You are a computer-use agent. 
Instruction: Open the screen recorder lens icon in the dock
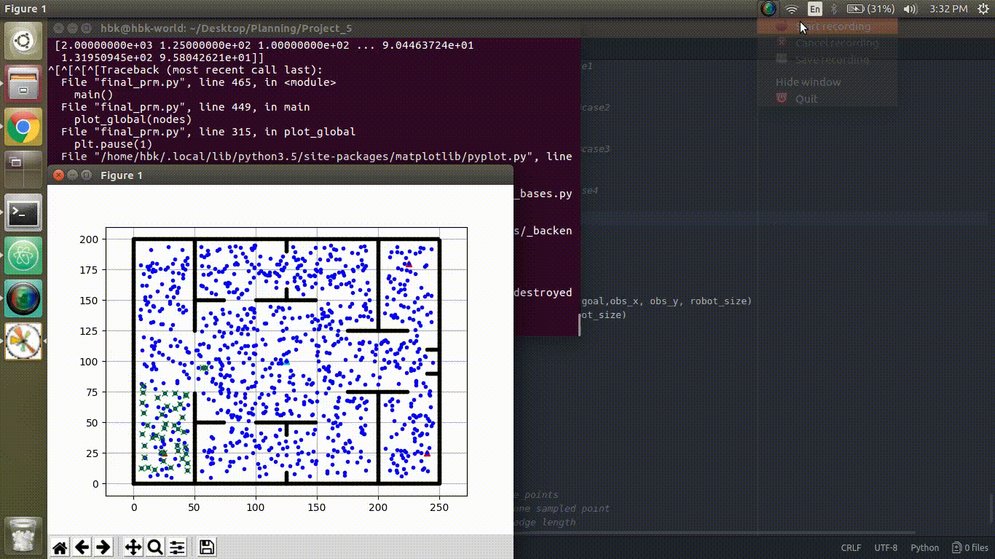[x=23, y=299]
